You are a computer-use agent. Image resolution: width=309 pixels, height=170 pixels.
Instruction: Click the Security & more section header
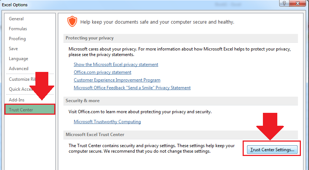pos(181,101)
